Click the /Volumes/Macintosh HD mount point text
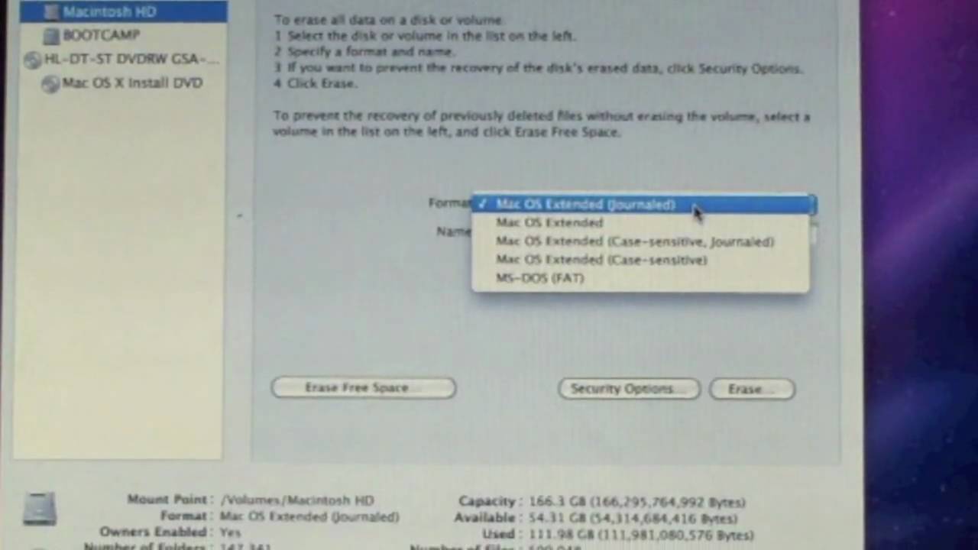 pos(297,500)
